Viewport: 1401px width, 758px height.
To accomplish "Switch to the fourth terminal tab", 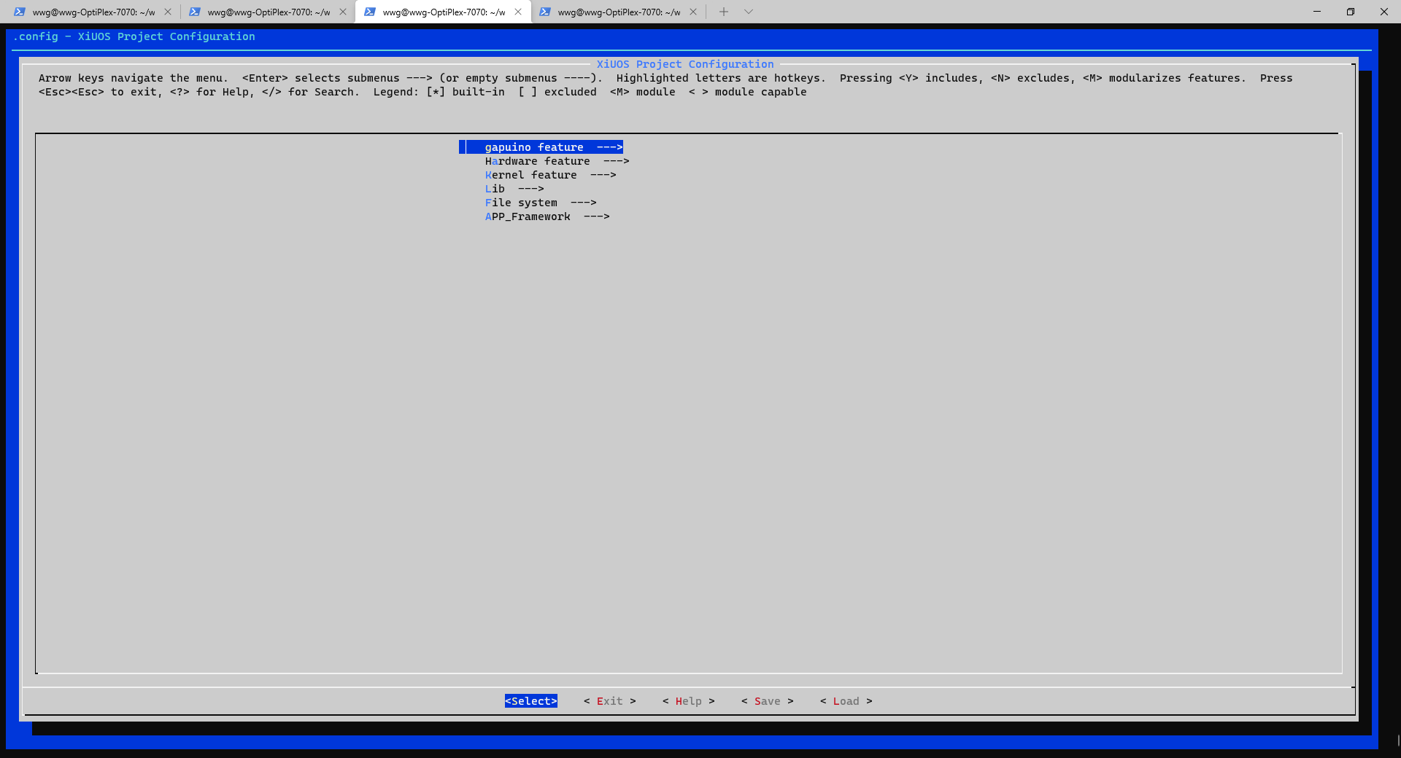I will point(618,12).
